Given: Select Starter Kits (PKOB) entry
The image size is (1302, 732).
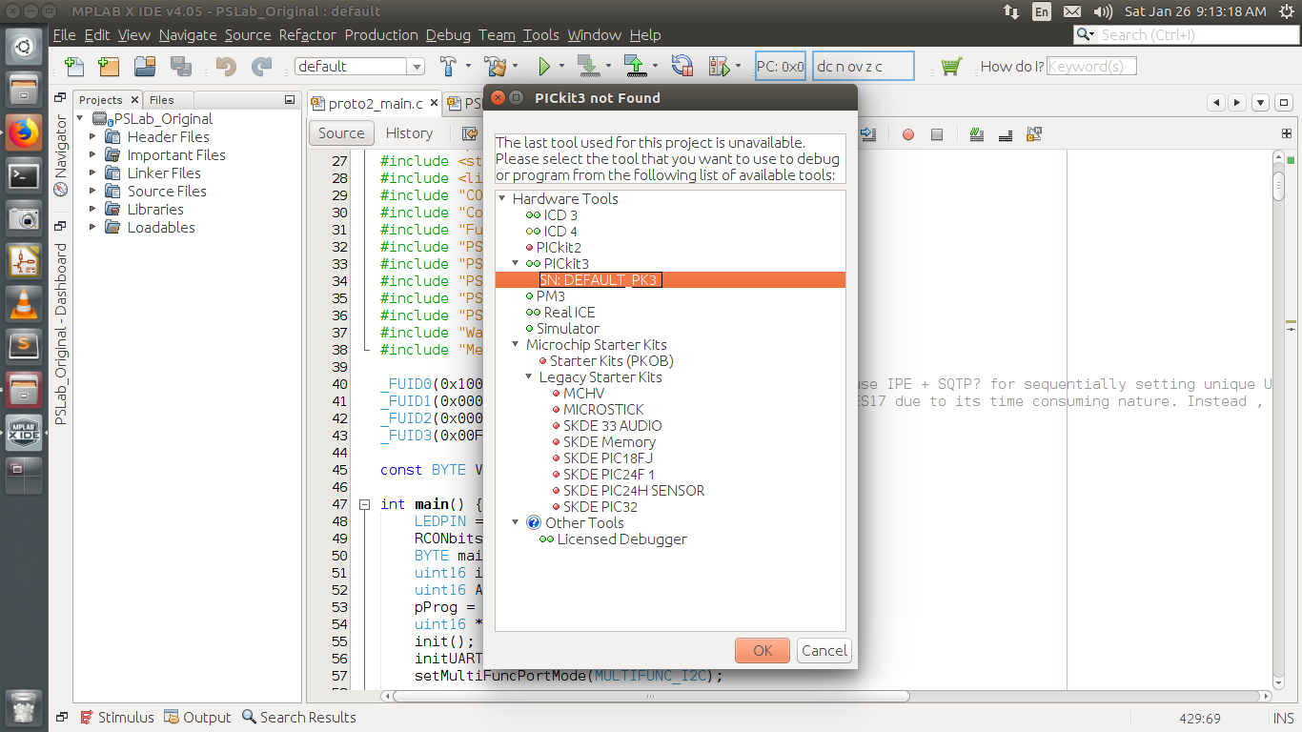Looking at the screenshot, I should tap(612, 361).
